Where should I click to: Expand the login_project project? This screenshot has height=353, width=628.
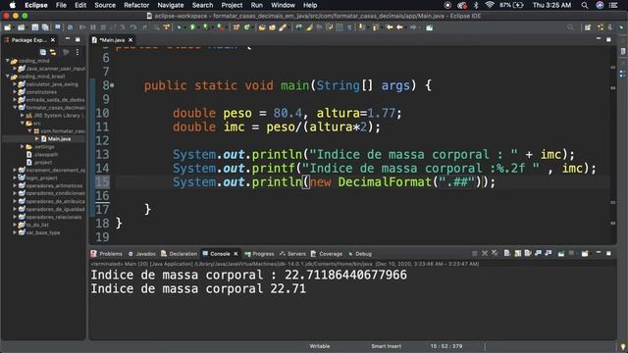pos(15,178)
